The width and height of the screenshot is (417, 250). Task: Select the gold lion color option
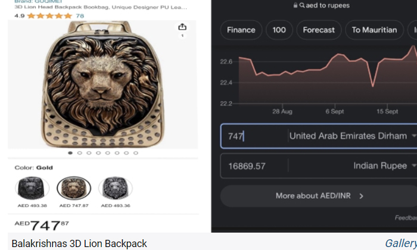[x=74, y=189]
